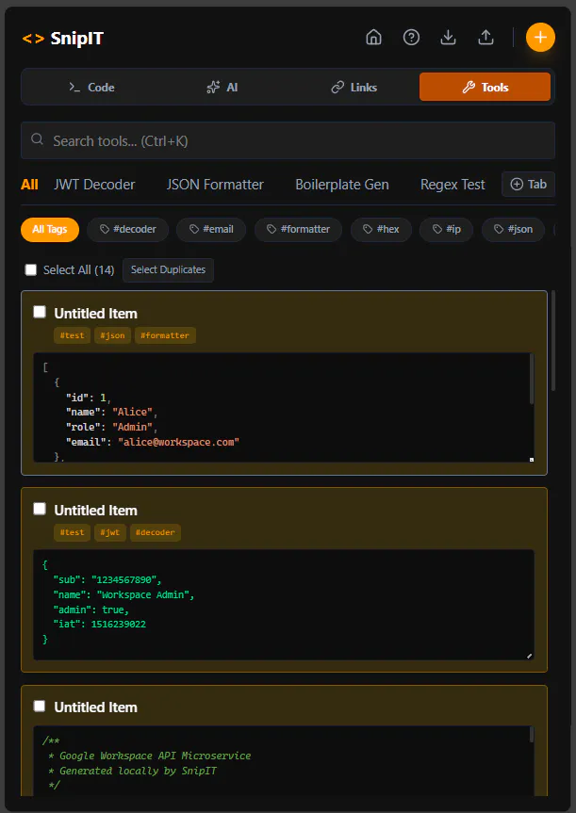Screen dimensions: 576x813
Task: Tick checkbox of the Google Workspace API item
Action: tap(40, 706)
